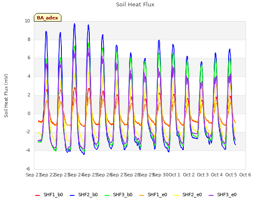Click the y-axis label 0
The height and width of the screenshot is (203, 271).
click(x=29, y=114)
